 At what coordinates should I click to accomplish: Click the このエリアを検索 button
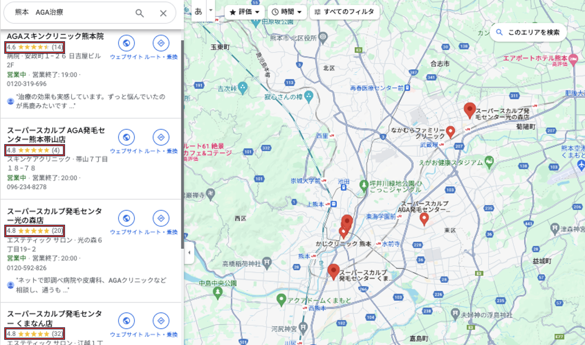coord(529,32)
